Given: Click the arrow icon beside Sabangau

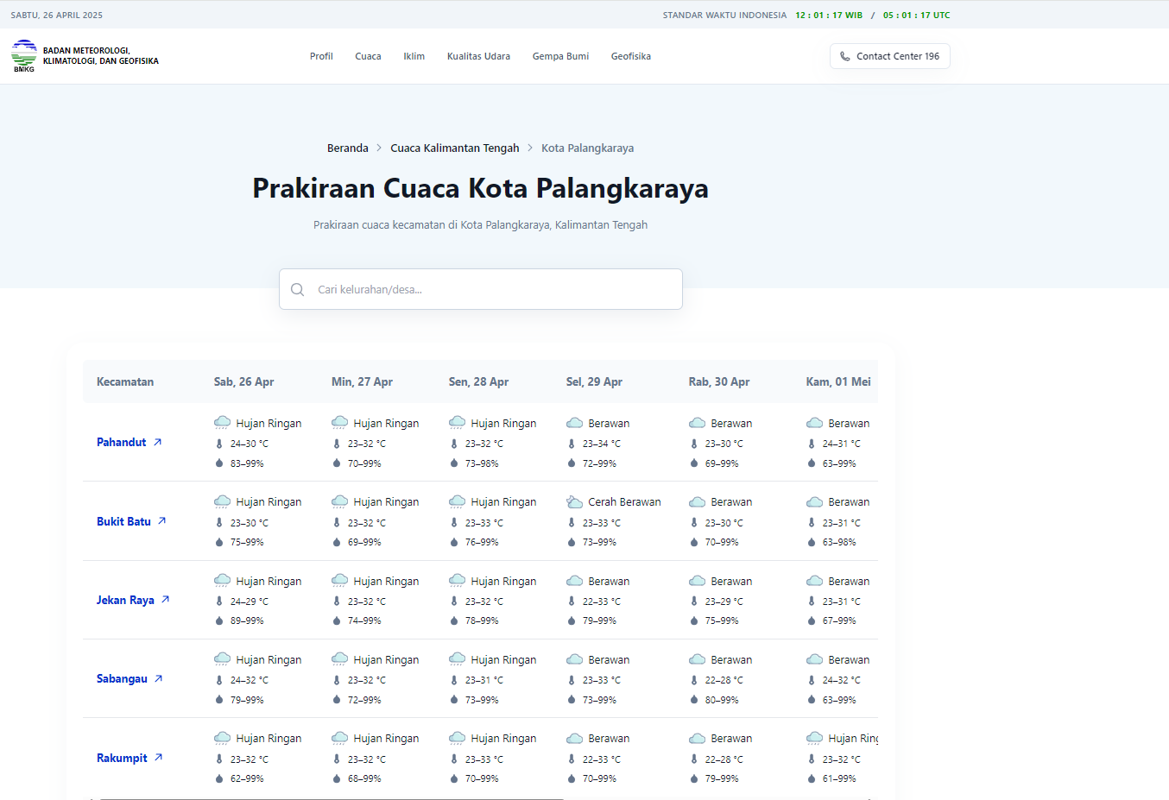Looking at the screenshot, I should coord(159,679).
